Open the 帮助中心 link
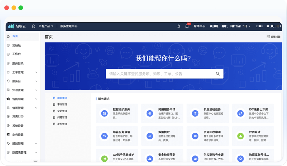This screenshot has width=287, height=166. 199,26
